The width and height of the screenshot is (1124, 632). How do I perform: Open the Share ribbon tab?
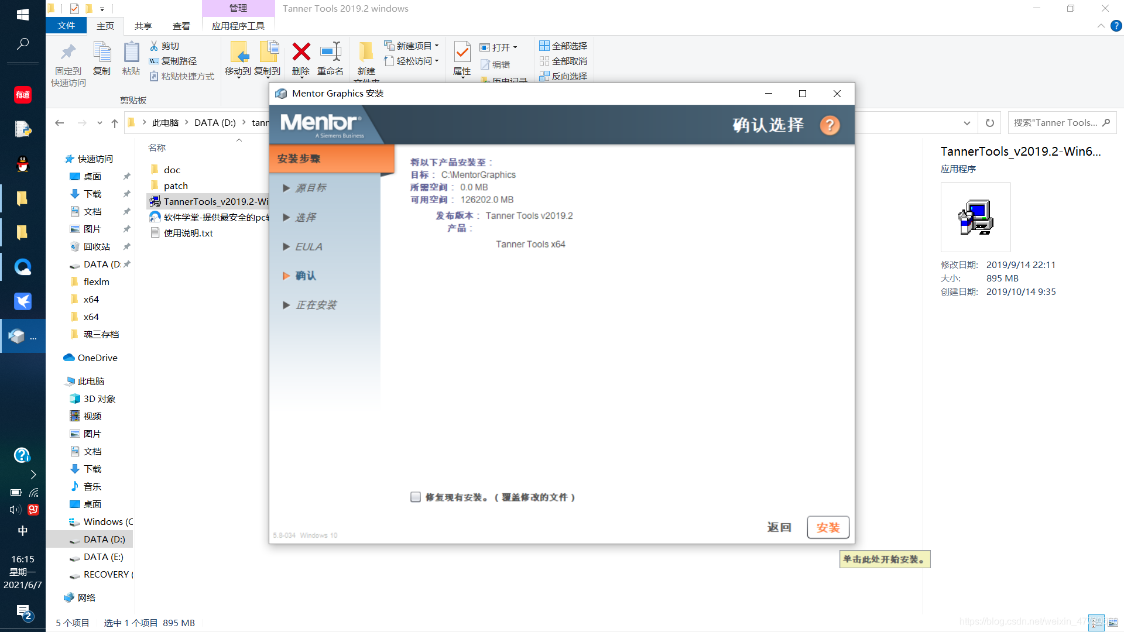pos(143,26)
